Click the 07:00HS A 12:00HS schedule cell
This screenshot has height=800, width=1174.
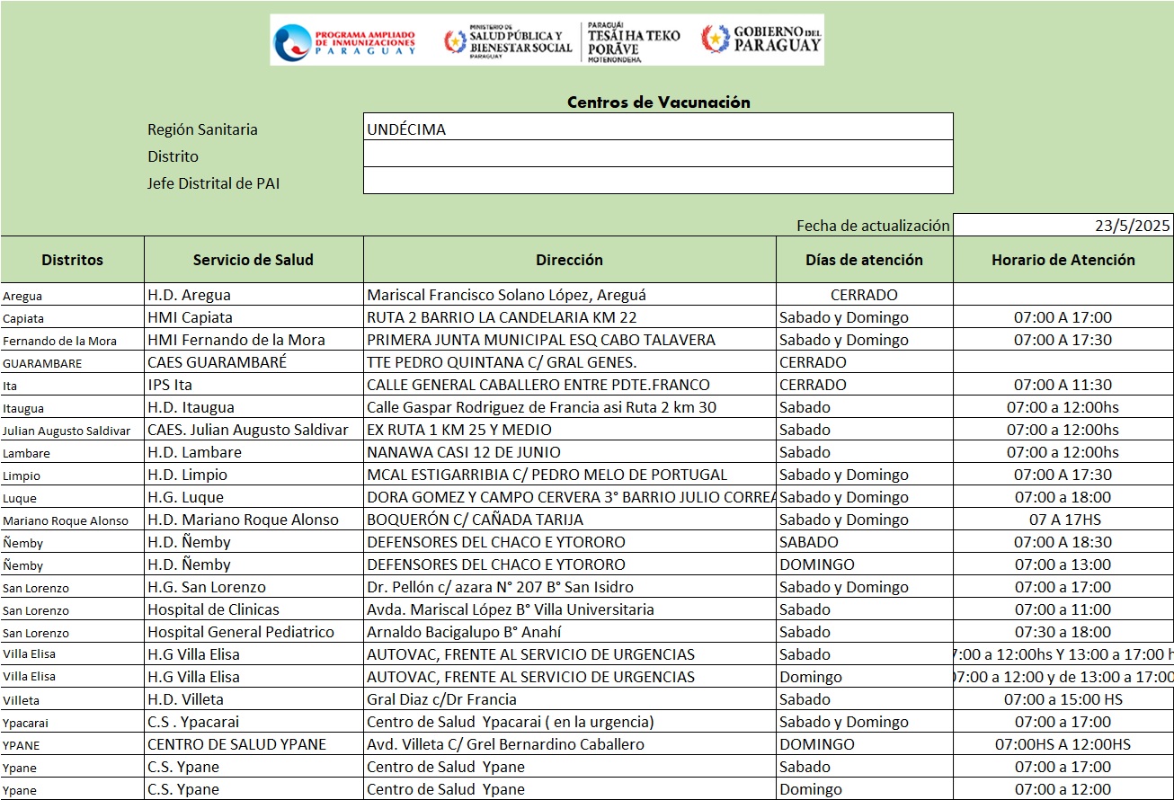1063,744
